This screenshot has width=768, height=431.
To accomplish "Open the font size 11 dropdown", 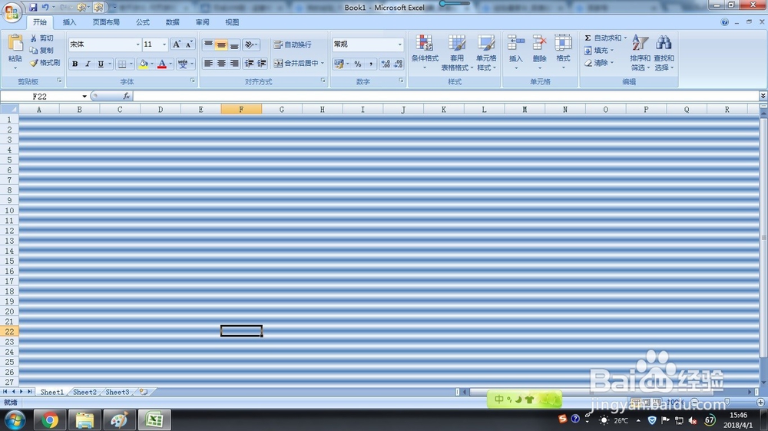I will [164, 44].
